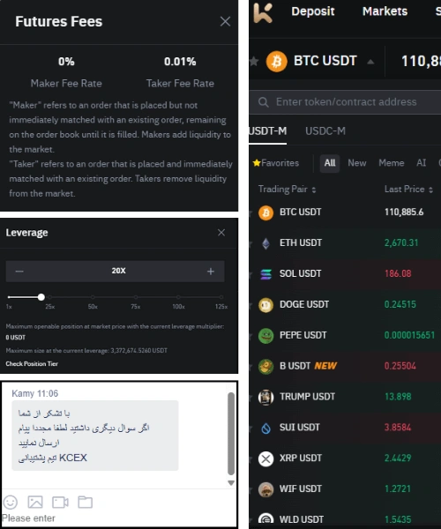
Task: Select the DOGE USDT coin icon
Action: click(265, 305)
